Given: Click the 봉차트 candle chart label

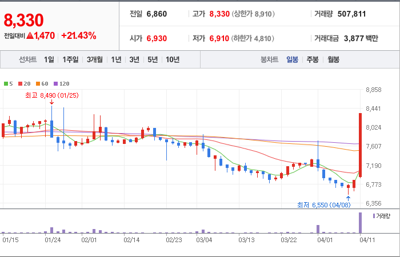Looking at the screenshot, I should [269, 59].
